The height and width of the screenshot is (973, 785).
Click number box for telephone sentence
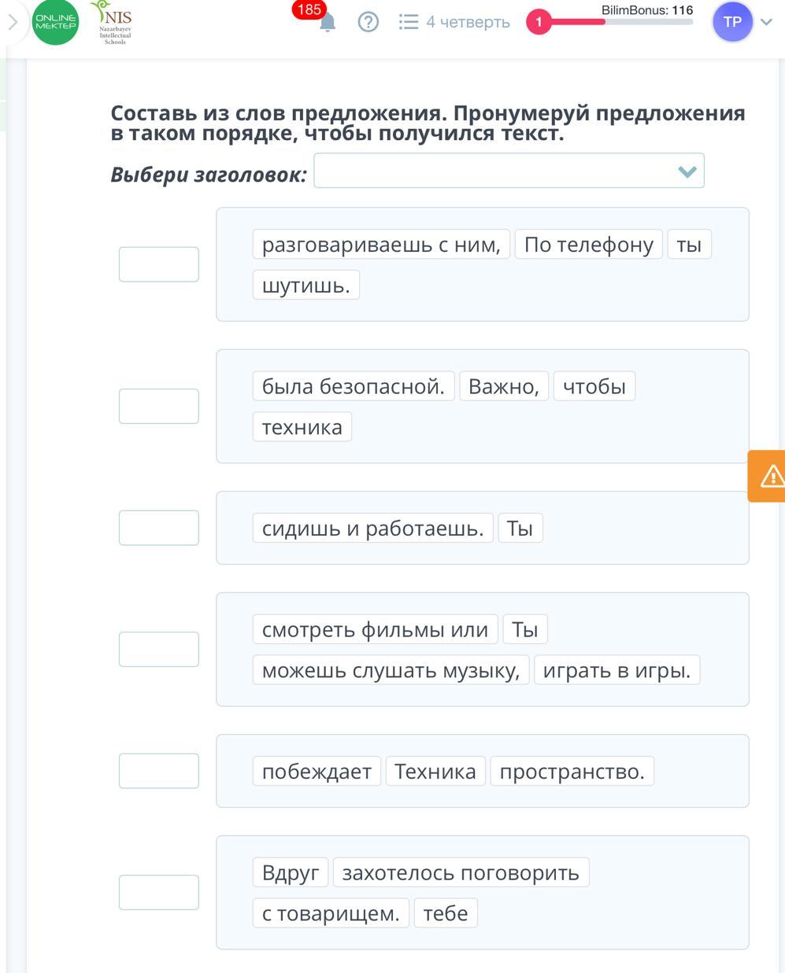pos(159,264)
